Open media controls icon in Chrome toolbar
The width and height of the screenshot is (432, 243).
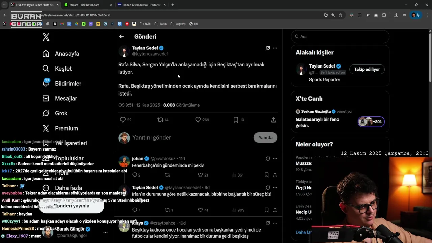click(404, 15)
